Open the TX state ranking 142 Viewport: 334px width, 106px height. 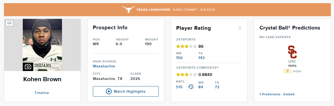point(202,58)
